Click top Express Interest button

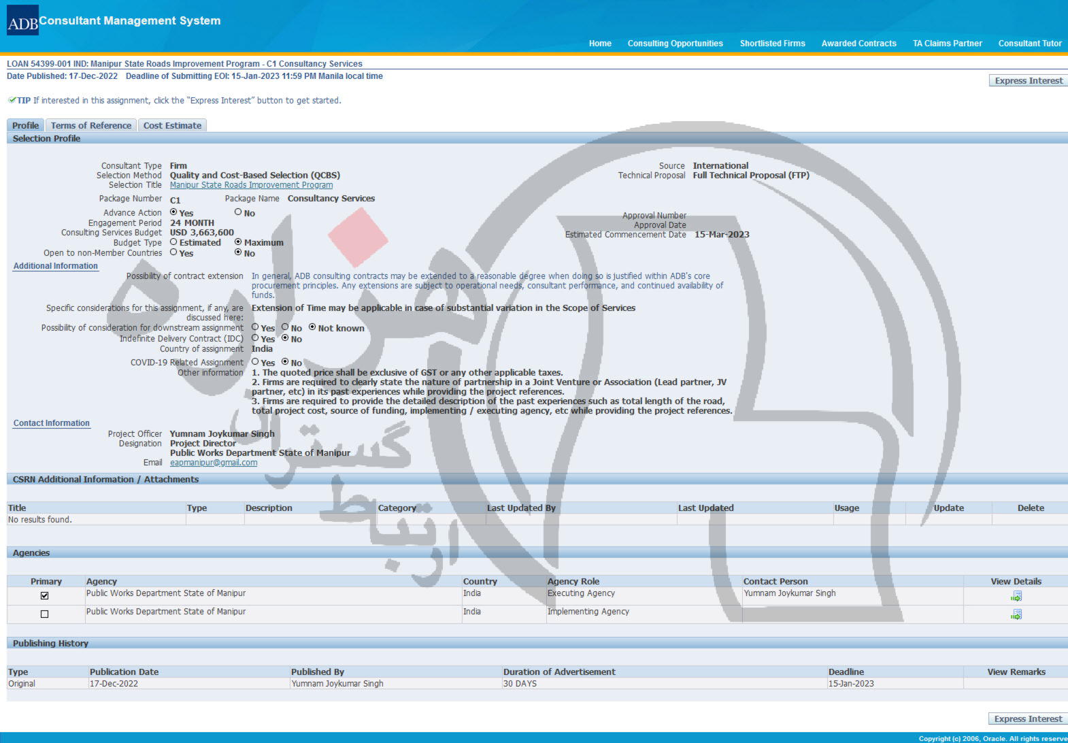tap(1028, 81)
